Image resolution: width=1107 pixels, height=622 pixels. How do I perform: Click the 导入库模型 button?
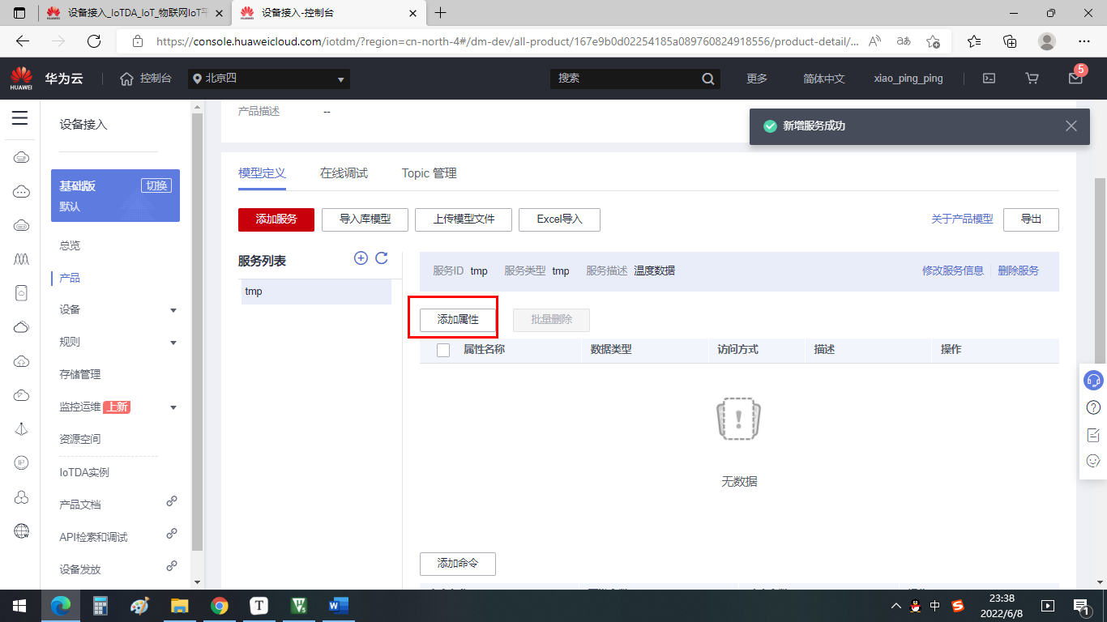[x=365, y=219]
